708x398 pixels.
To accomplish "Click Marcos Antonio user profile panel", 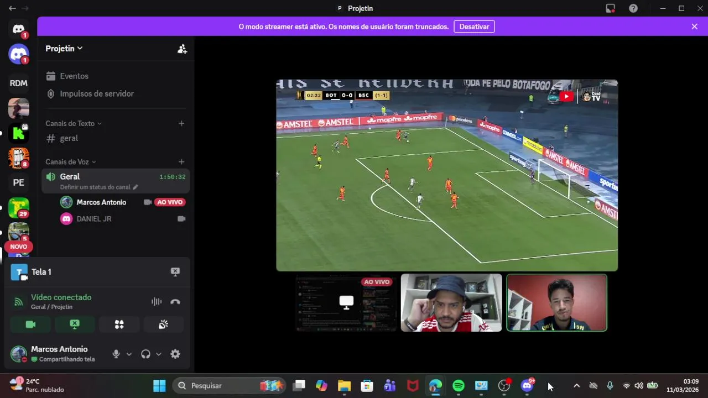I will point(55,354).
